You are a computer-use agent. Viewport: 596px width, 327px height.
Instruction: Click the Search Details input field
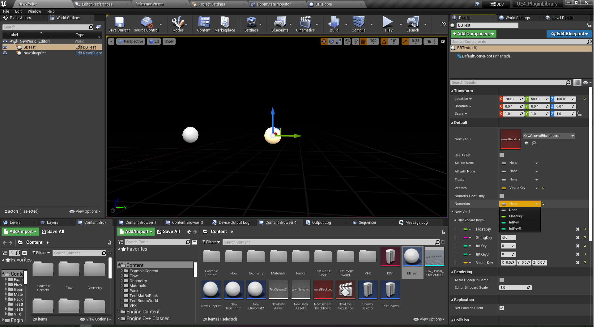click(x=508, y=83)
